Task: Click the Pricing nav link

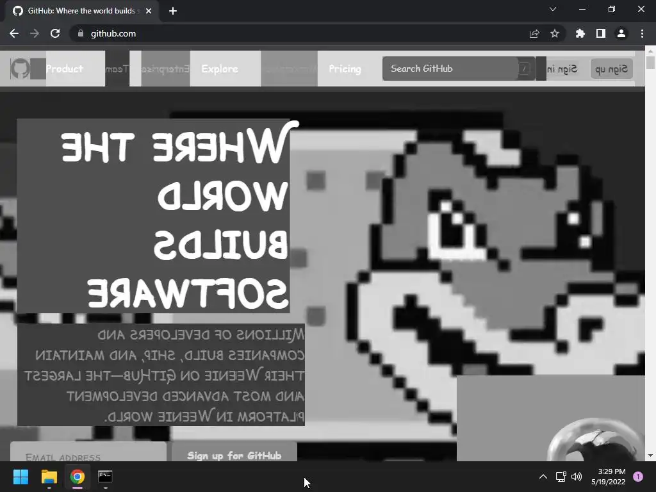Action: pos(345,69)
